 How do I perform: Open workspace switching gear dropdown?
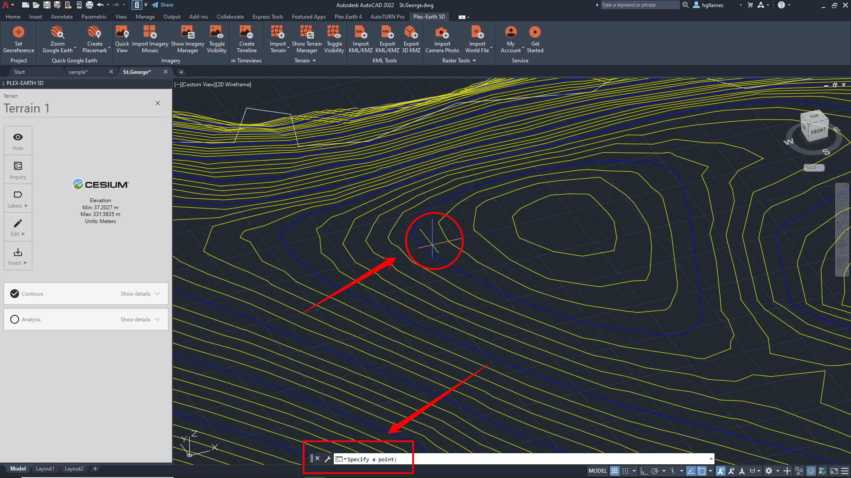click(x=778, y=471)
